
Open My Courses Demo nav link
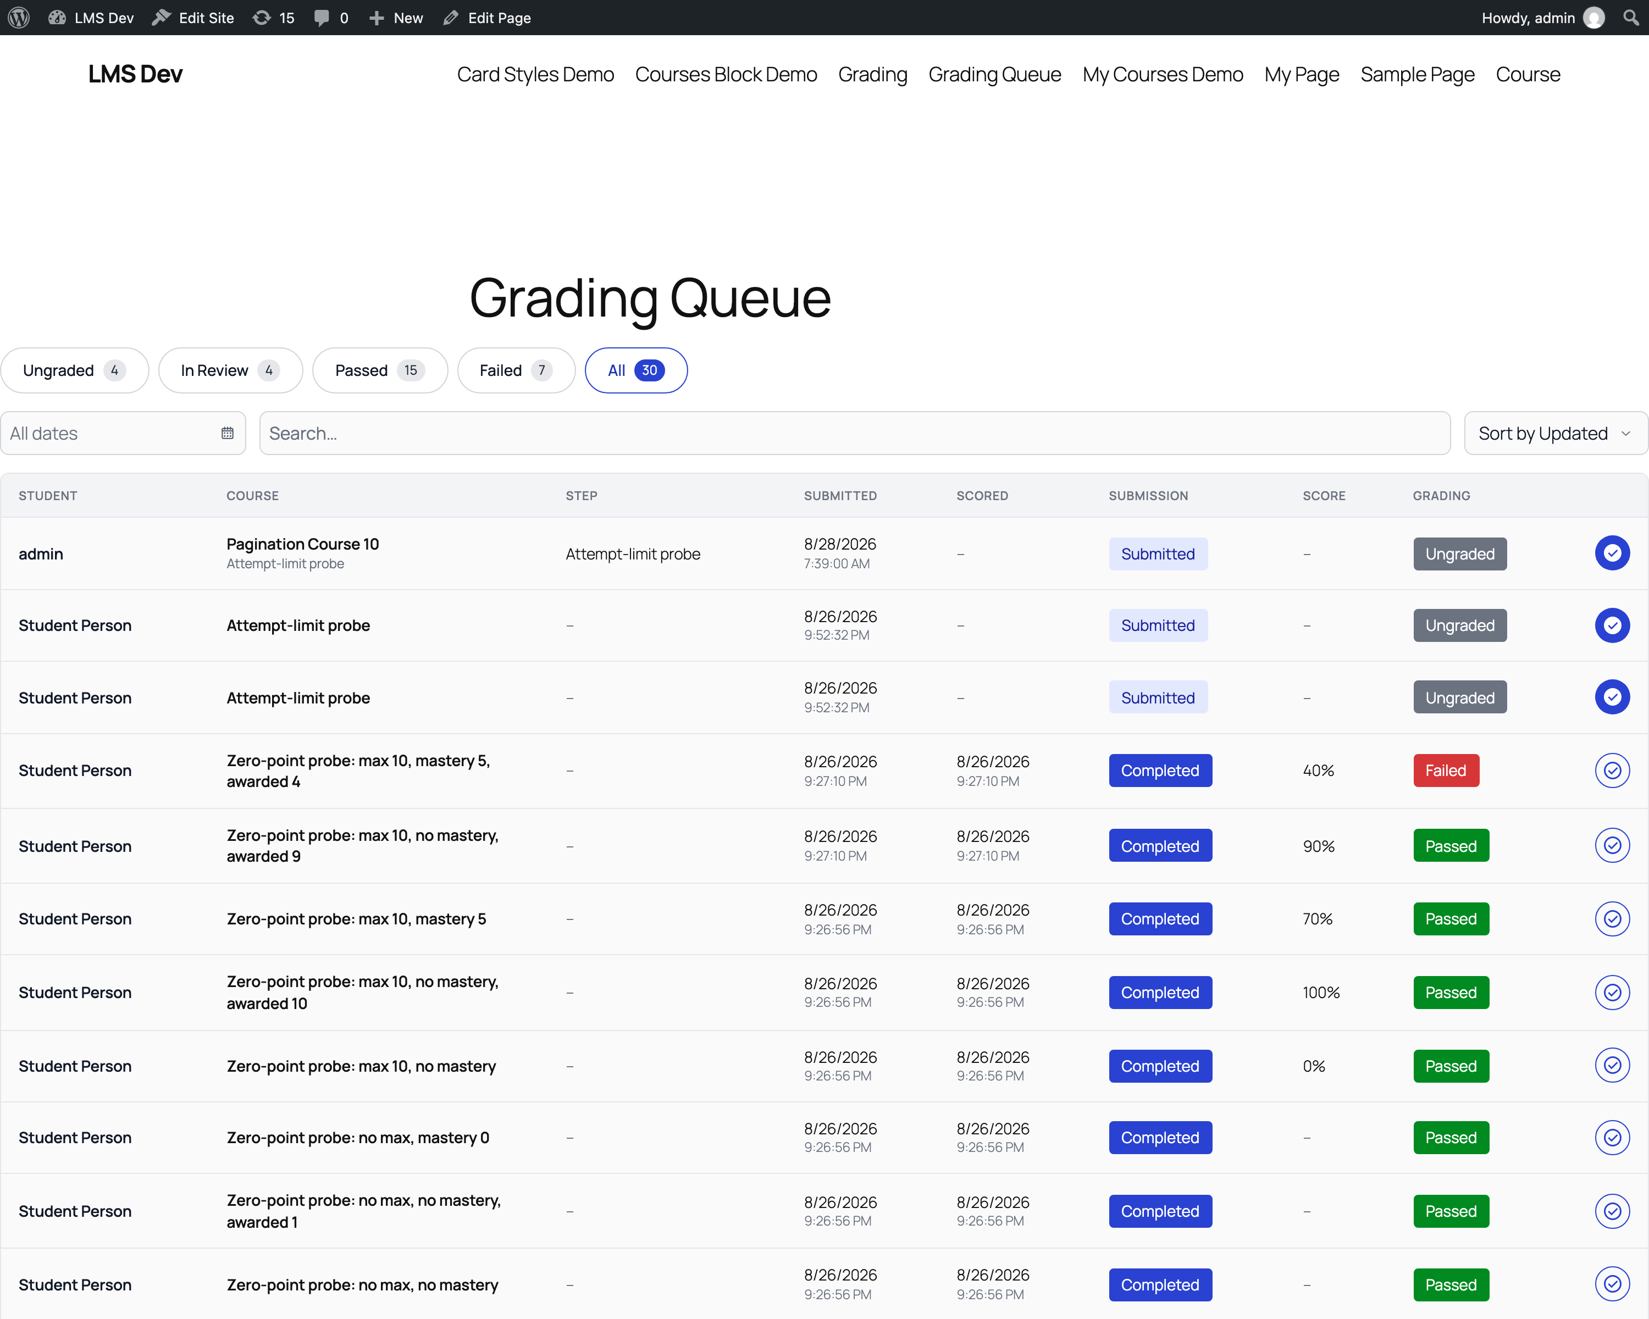pyautogui.click(x=1163, y=74)
